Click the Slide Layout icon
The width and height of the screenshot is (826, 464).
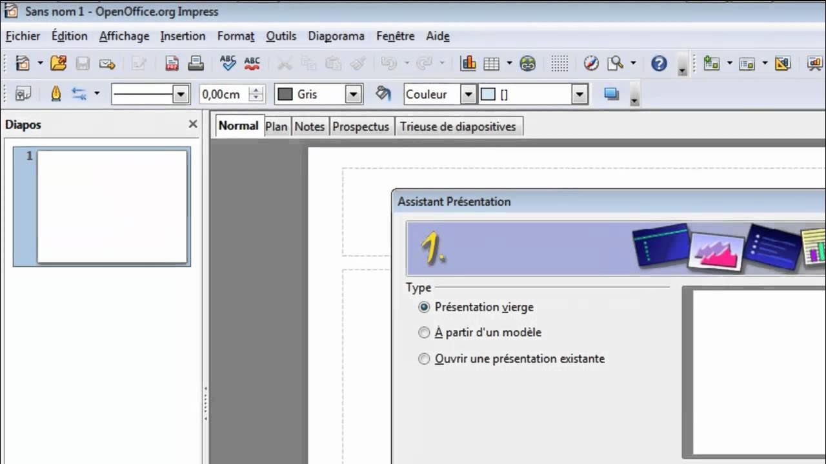pyautogui.click(x=747, y=63)
